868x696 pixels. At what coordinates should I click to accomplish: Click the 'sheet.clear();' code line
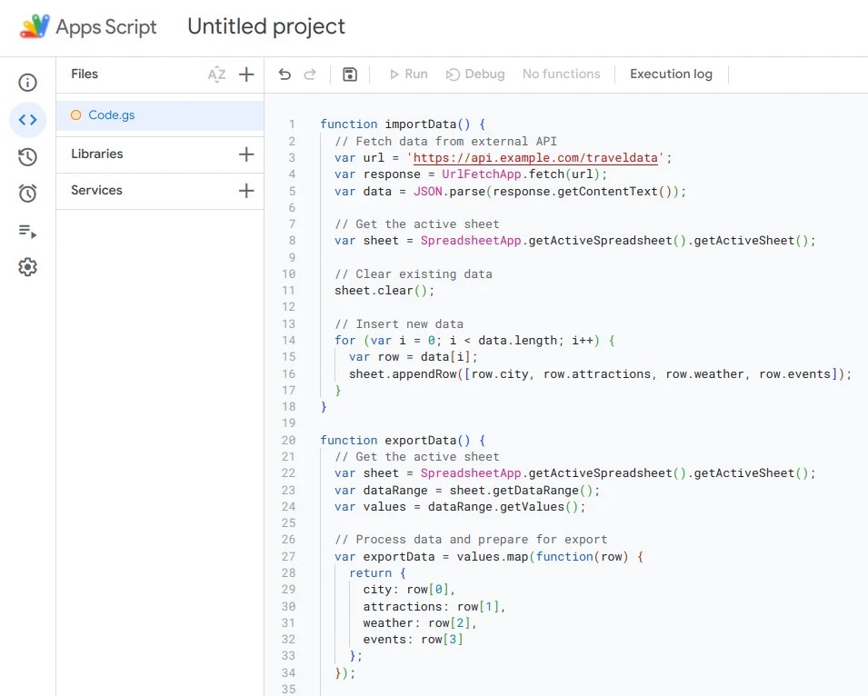384,291
